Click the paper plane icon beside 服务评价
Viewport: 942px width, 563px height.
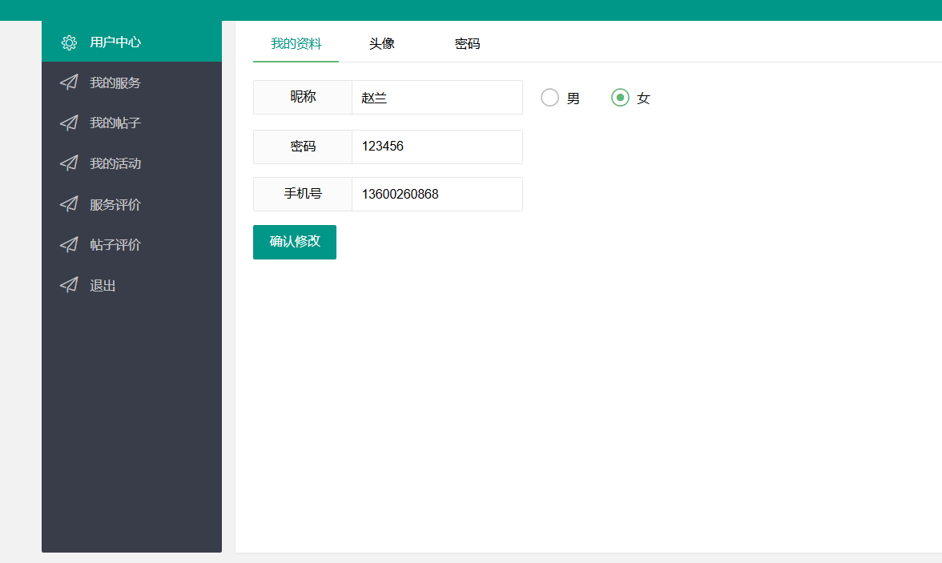click(x=69, y=204)
